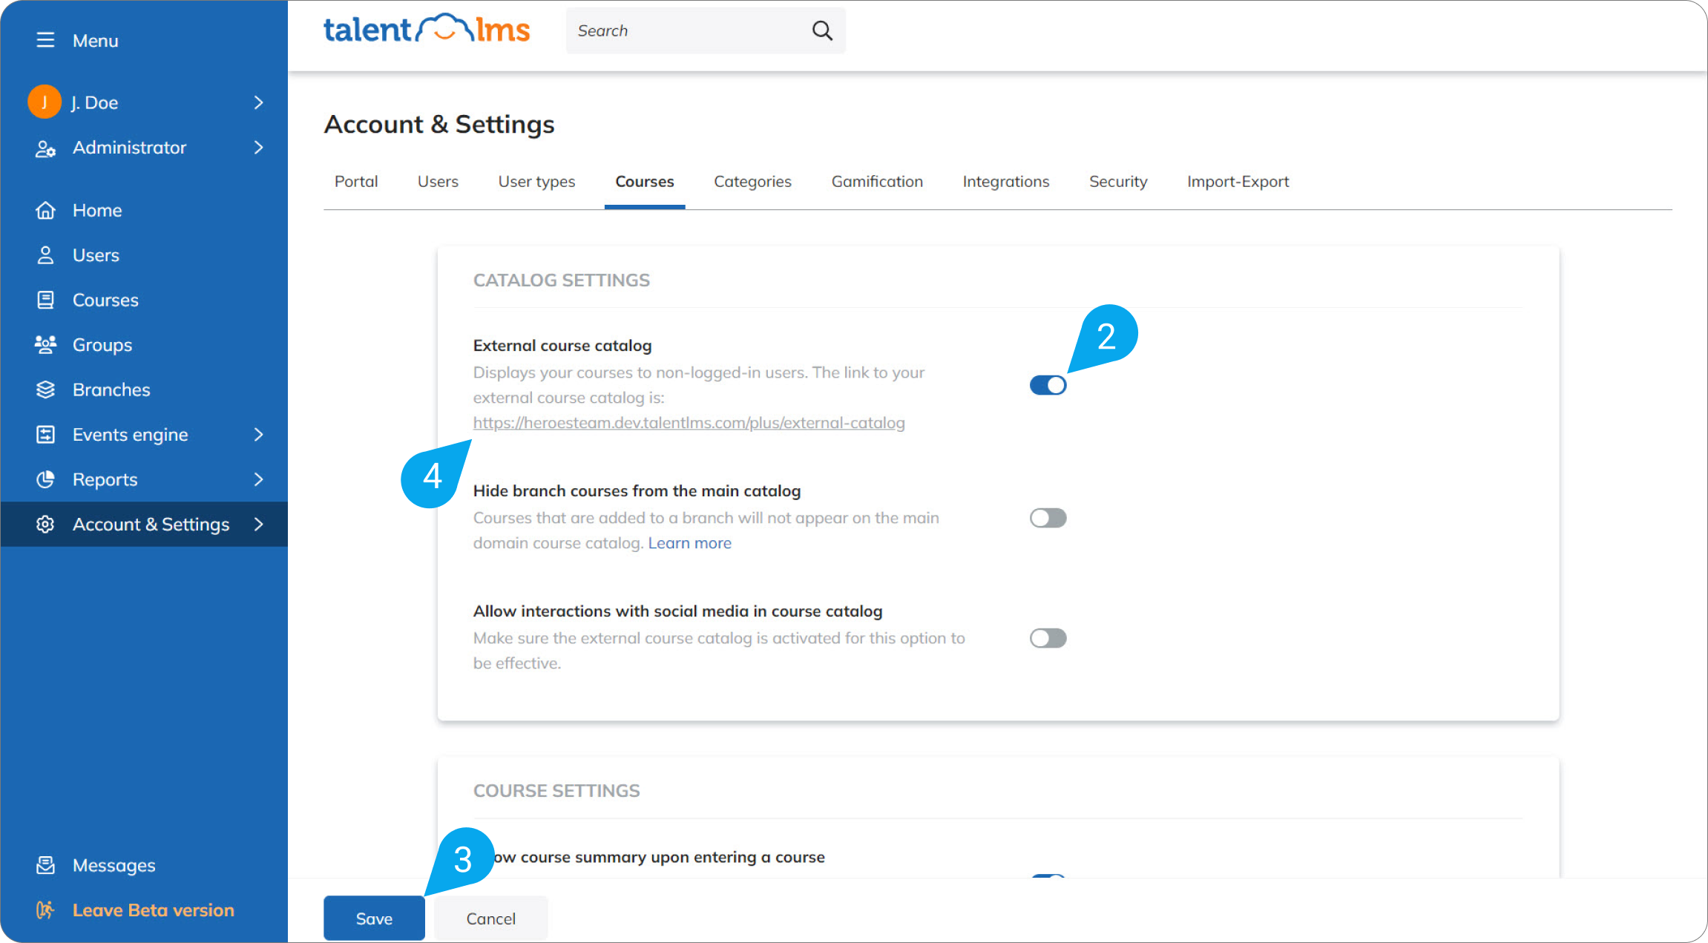Select the Users icon in sidebar

click(46, 254)
